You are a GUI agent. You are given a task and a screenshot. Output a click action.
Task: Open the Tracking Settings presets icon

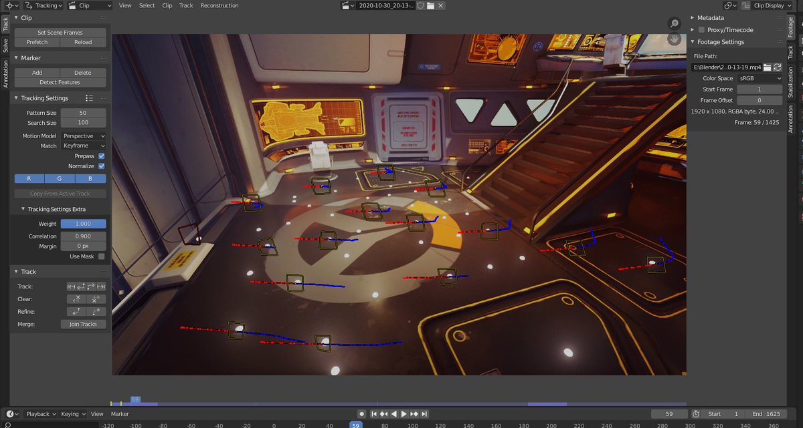90,98
